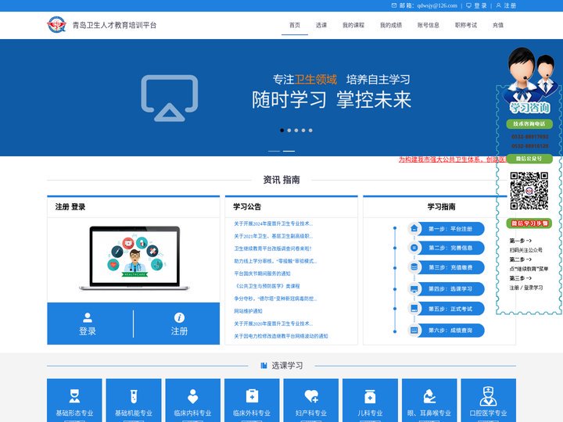The image size is (563, 422).
Task: Click 第六步：成绩查询 guide step
Action: [450, 330]
